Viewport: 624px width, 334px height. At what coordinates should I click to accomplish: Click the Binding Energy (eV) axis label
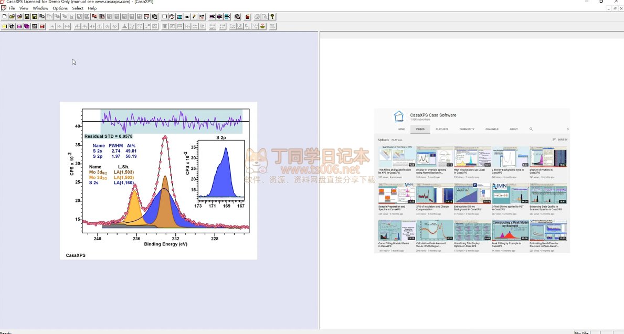tap(165, 244)
